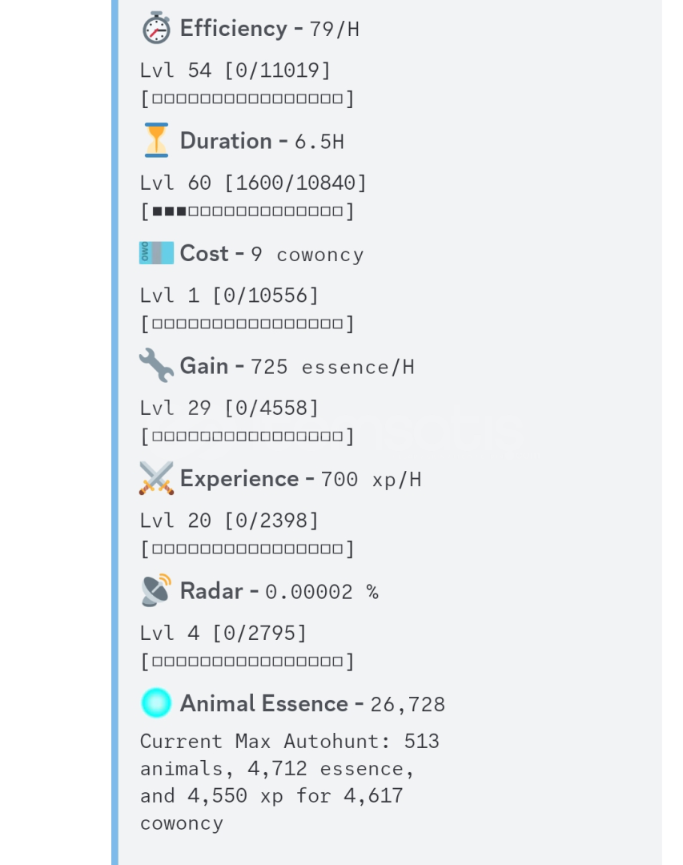Click the Current Max Autohunt summary text
The width and height of the screenshot is (683, 865).
(289, 782)
